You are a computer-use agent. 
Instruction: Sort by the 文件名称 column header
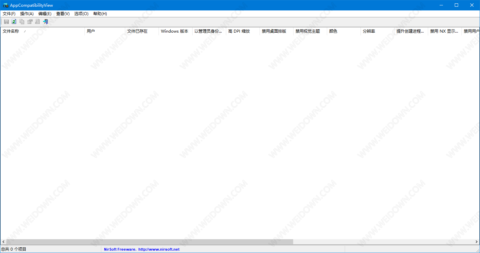pos(42,31)
